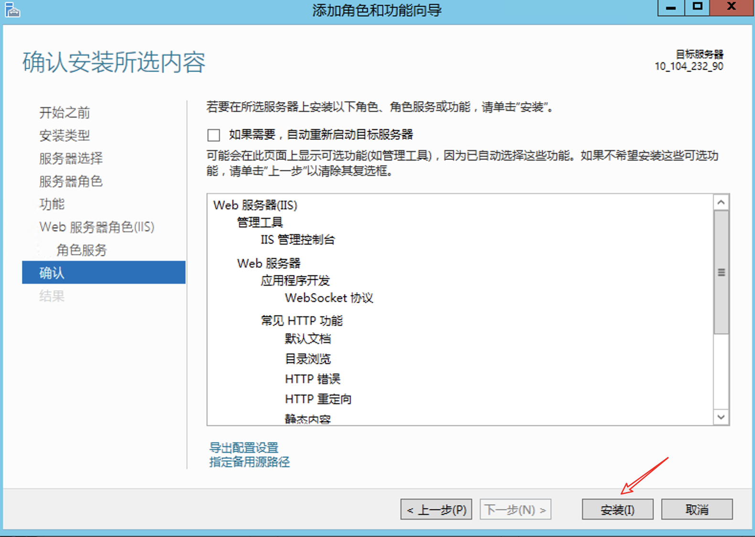The height and width of the screenshot is (537, 755).
Task: Select the IIS 管理控制台 entry
Action: coord(298,239)
